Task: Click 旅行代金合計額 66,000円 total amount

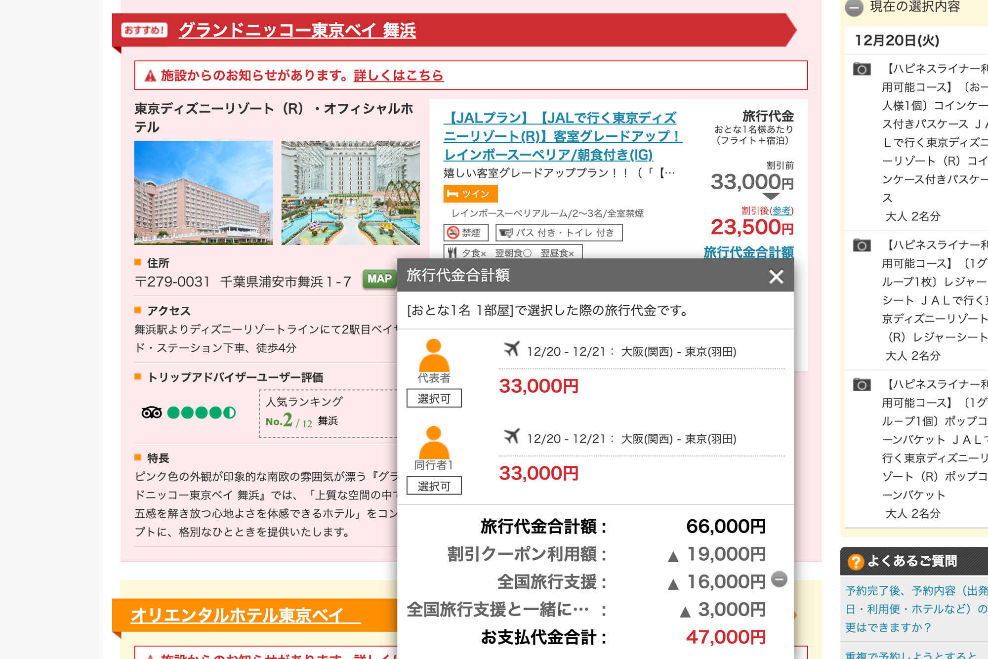Action: (726, 527)
